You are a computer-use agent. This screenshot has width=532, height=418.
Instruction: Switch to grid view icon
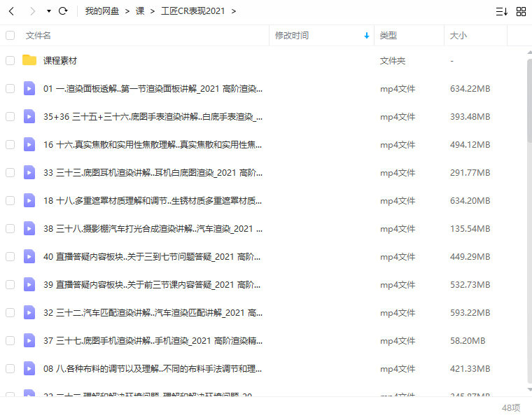click(521, 11)
